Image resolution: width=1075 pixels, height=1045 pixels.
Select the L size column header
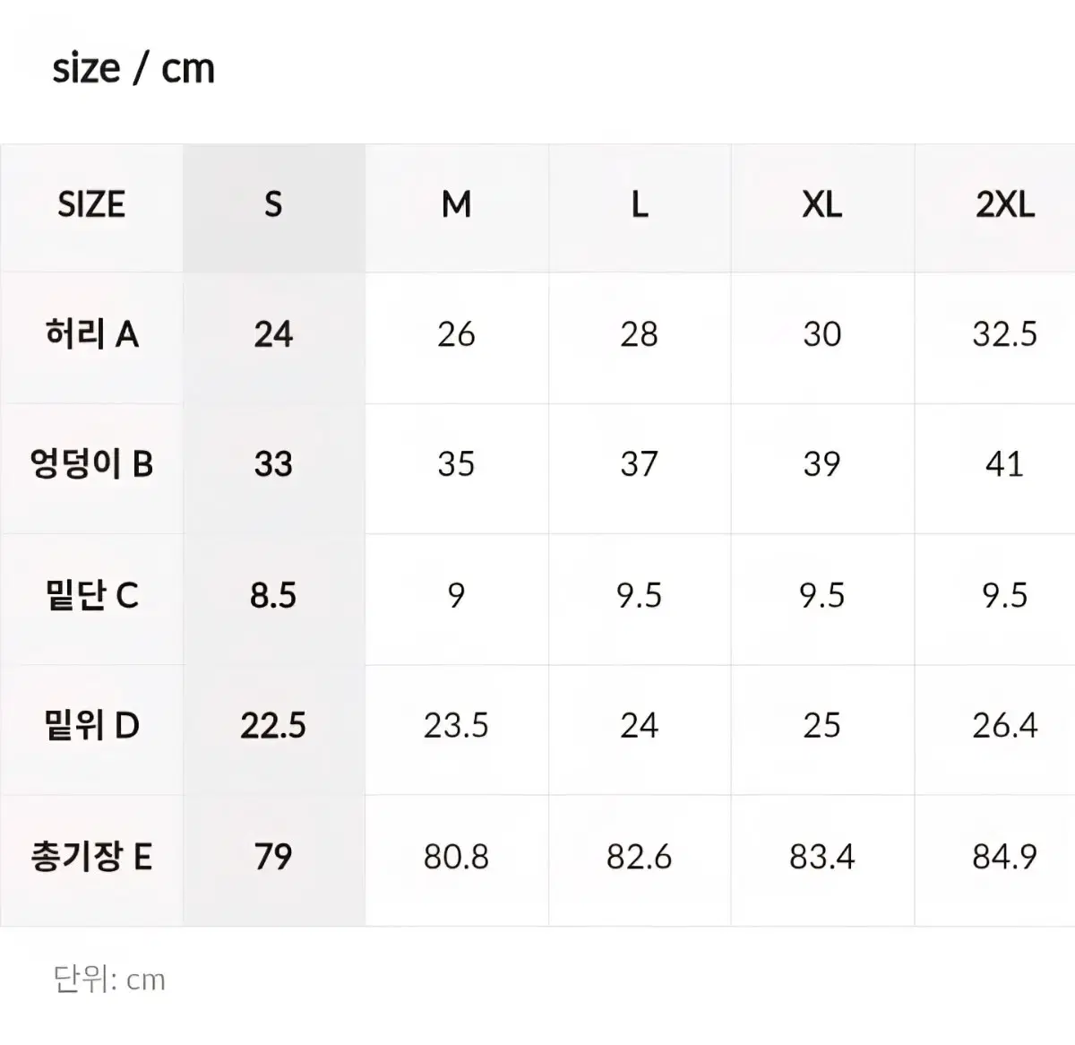click(639, 205)
